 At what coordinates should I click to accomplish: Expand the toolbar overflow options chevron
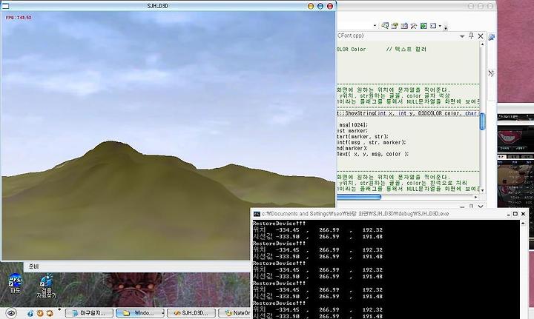click(446, 28)
